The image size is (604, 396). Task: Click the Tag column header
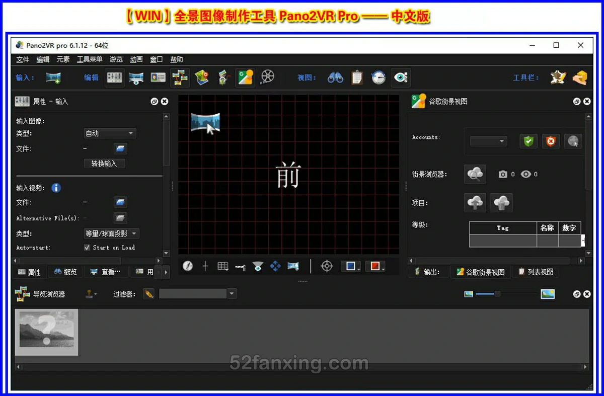(x=503, y=228)
